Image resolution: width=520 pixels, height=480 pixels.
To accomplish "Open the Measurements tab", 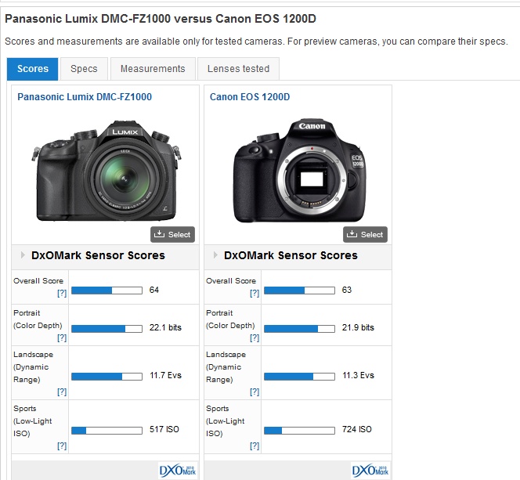I will pyautogui.click(x=153, y=69).
